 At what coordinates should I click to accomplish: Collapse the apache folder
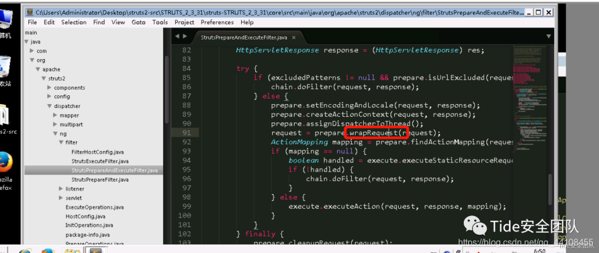(38, 69)
